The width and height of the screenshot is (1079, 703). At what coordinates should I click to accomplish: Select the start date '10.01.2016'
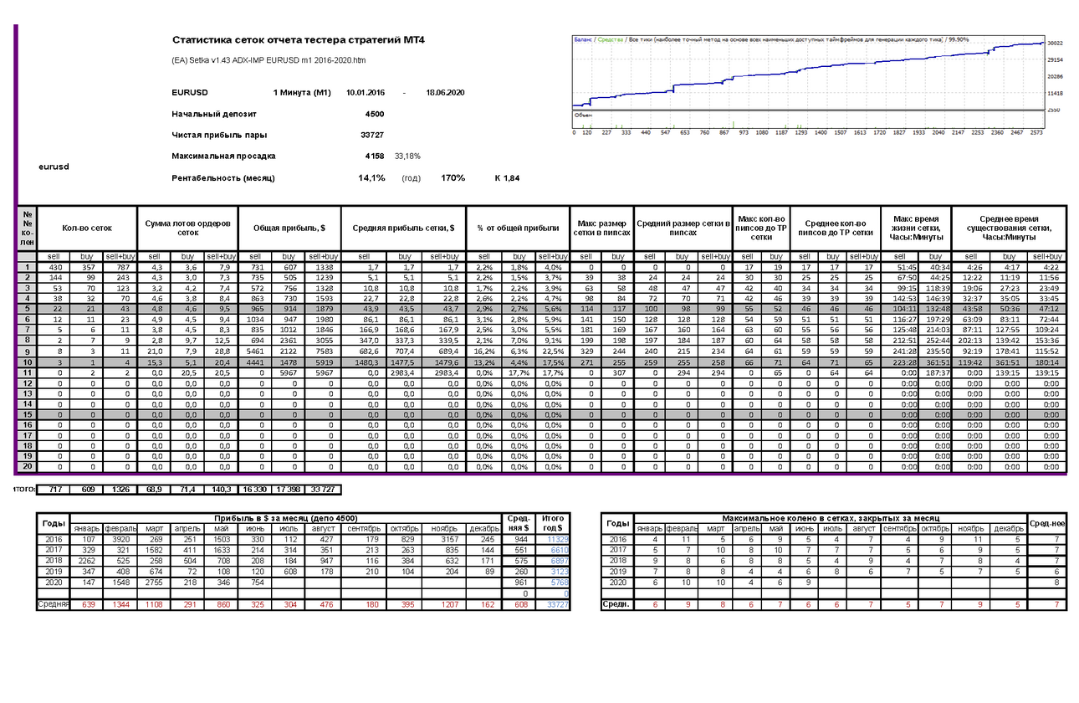pos(366,93)
